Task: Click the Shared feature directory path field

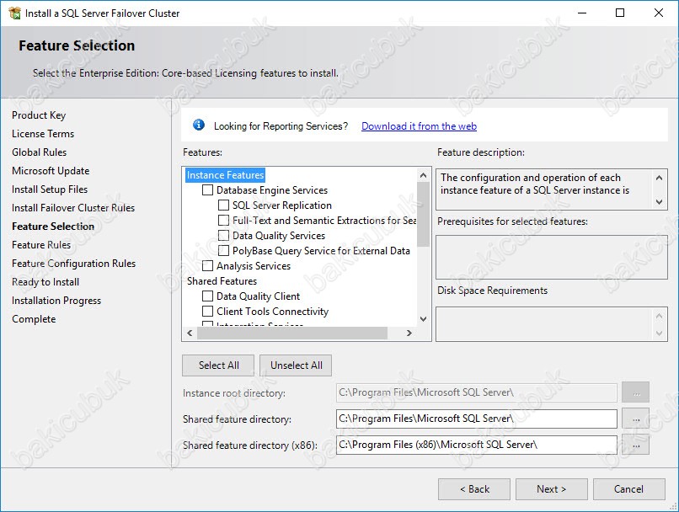Action: tap(476, 419)
